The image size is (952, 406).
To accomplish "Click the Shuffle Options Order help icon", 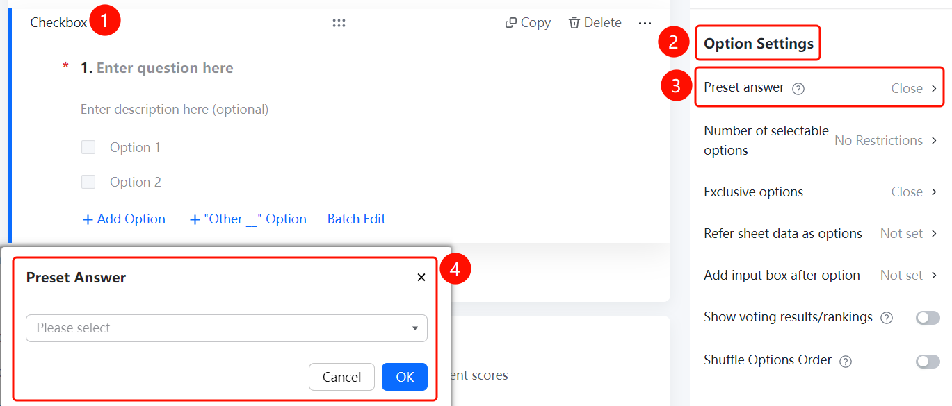I will click(846, 361).
